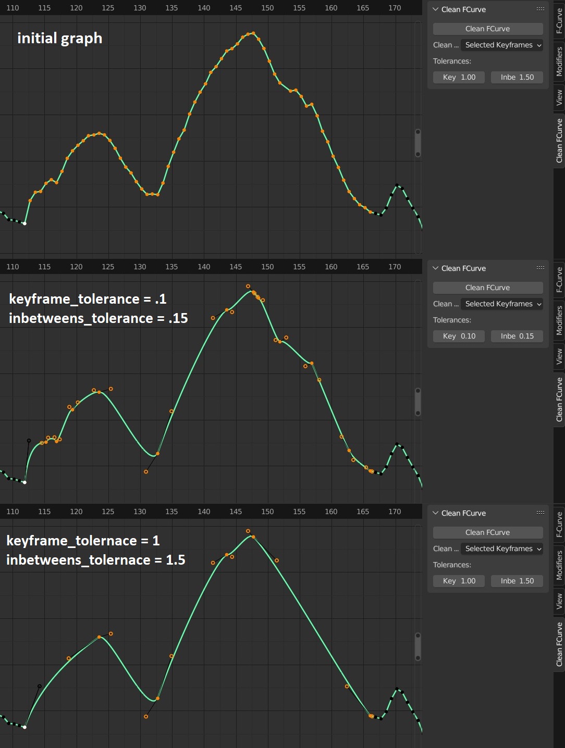Click panel drag grip in keyframe_tolernace = 1 view

click(x=541, y=513)
